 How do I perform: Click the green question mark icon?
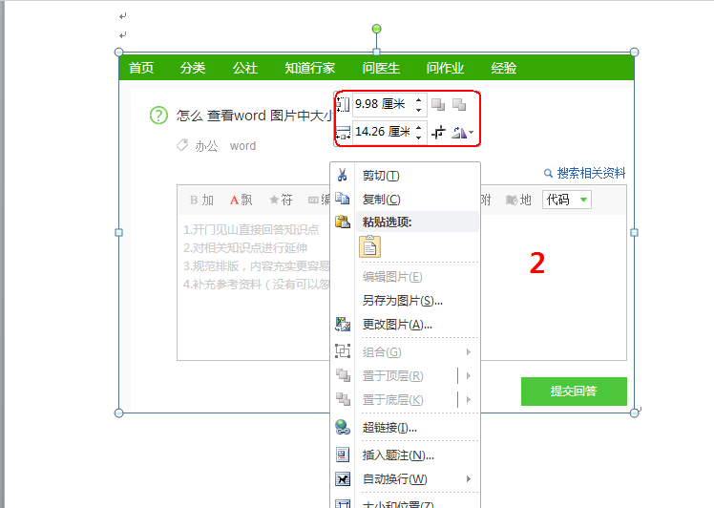click(x=158, y=116)
